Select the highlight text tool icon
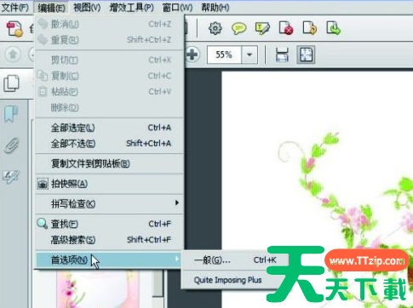Image resolution: width=413 pixels, height=308 pixels. pos(262,28)
